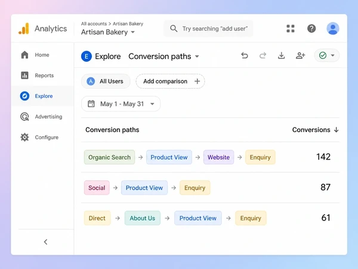
Task: Select the Social path chip
Action: 97,187
